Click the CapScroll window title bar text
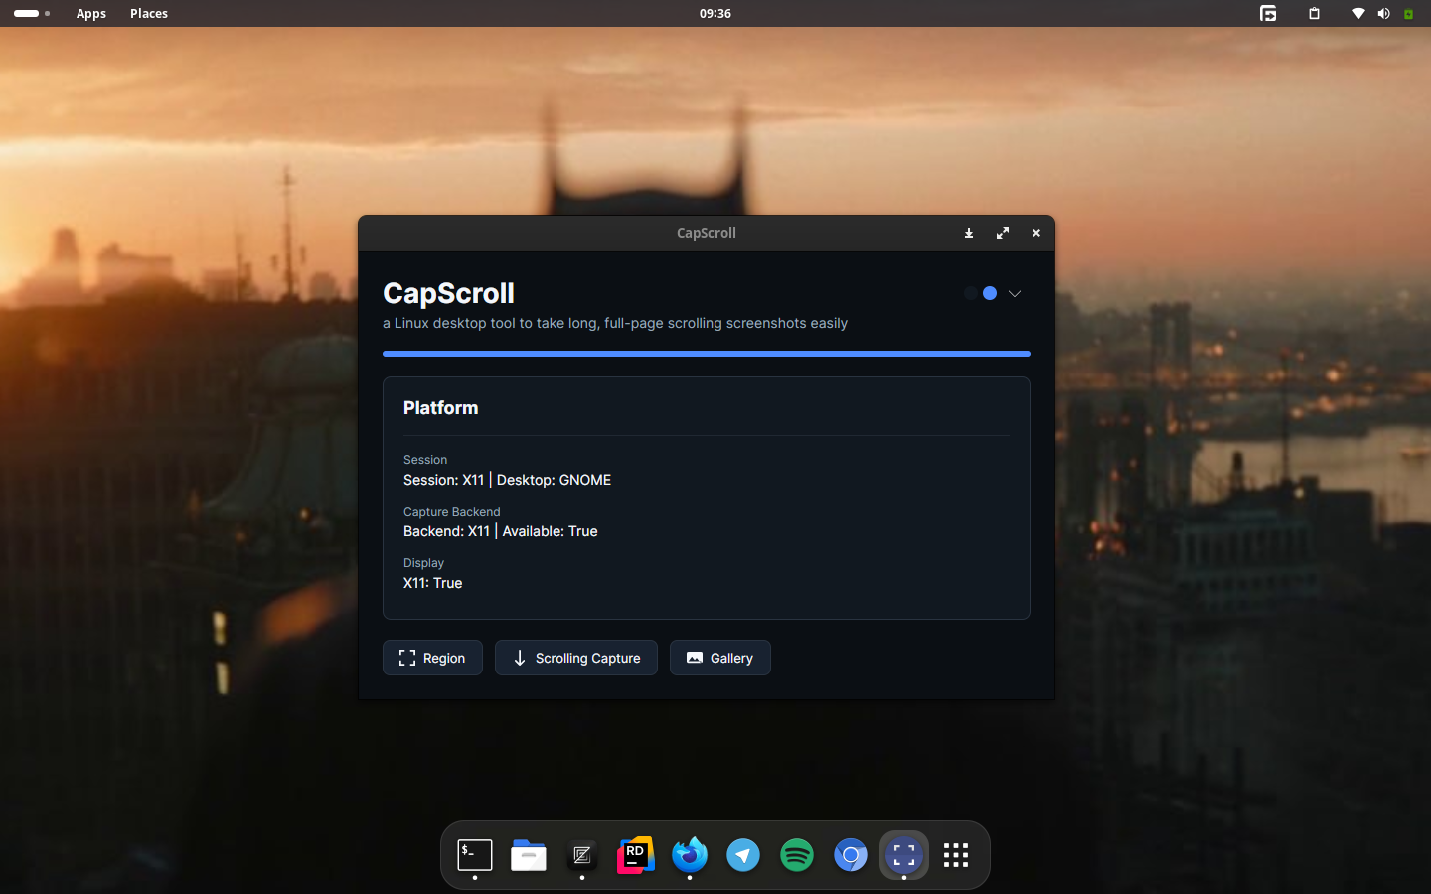Viewport: 1431px width, 894px height. [707, 233]
